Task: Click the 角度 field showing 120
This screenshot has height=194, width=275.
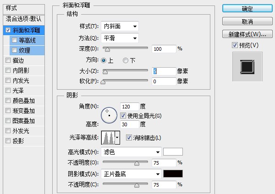Action: tap(130, 107)
